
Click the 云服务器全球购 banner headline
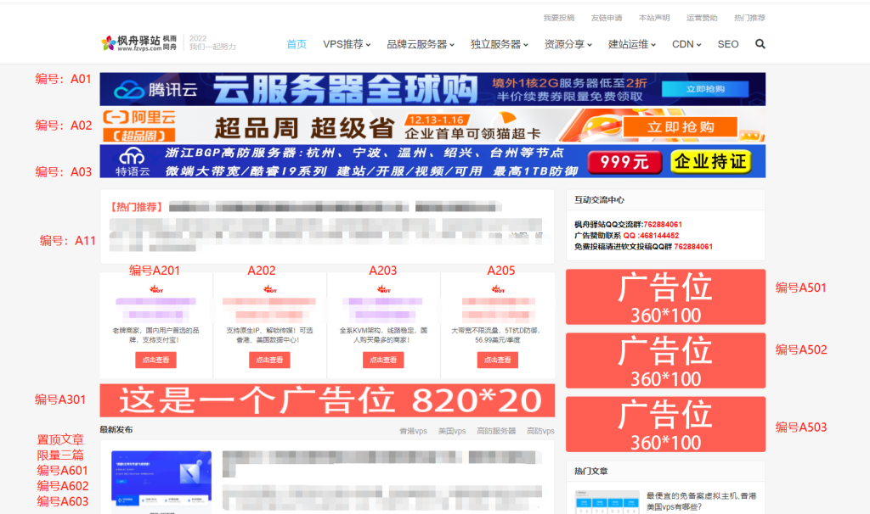tap(345, 89)
